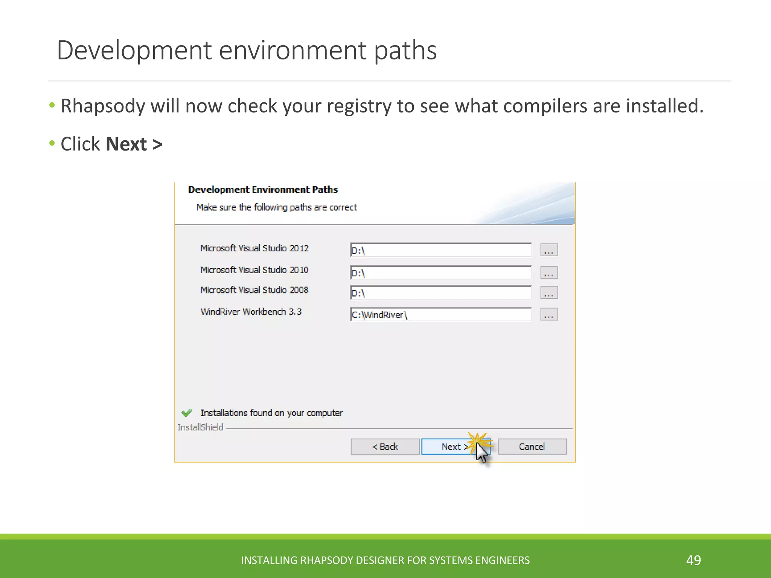Click 'Make sure the following paths are correct'

277,207
